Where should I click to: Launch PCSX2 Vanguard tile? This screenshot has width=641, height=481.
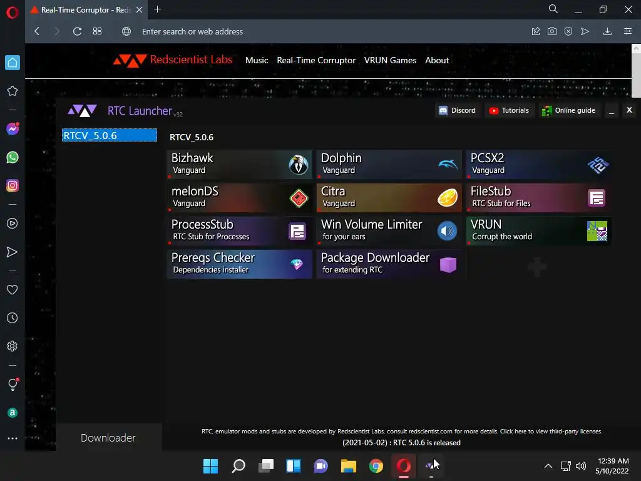tap(539, 165)
